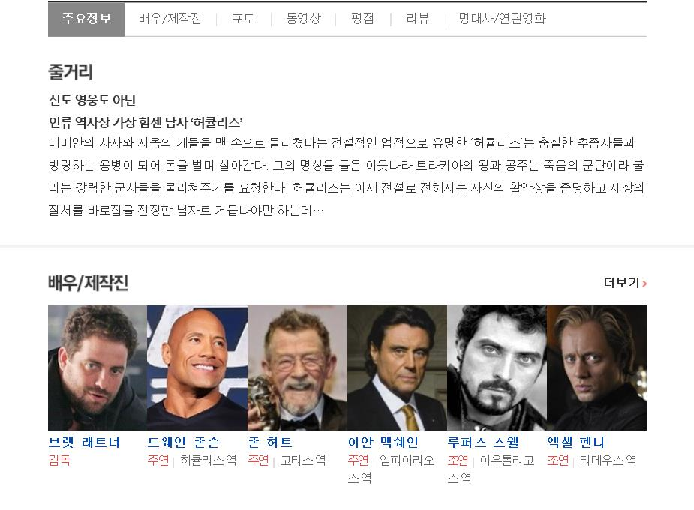This screenshot has height=510, width=694.
Task: Click the 엑셀 헨니 name link
Action: click(x=575, y=442)
